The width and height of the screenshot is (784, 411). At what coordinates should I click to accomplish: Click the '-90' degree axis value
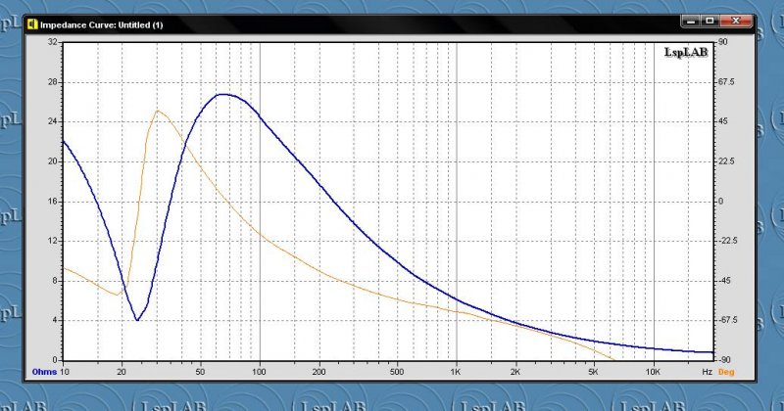pos(723,359)
